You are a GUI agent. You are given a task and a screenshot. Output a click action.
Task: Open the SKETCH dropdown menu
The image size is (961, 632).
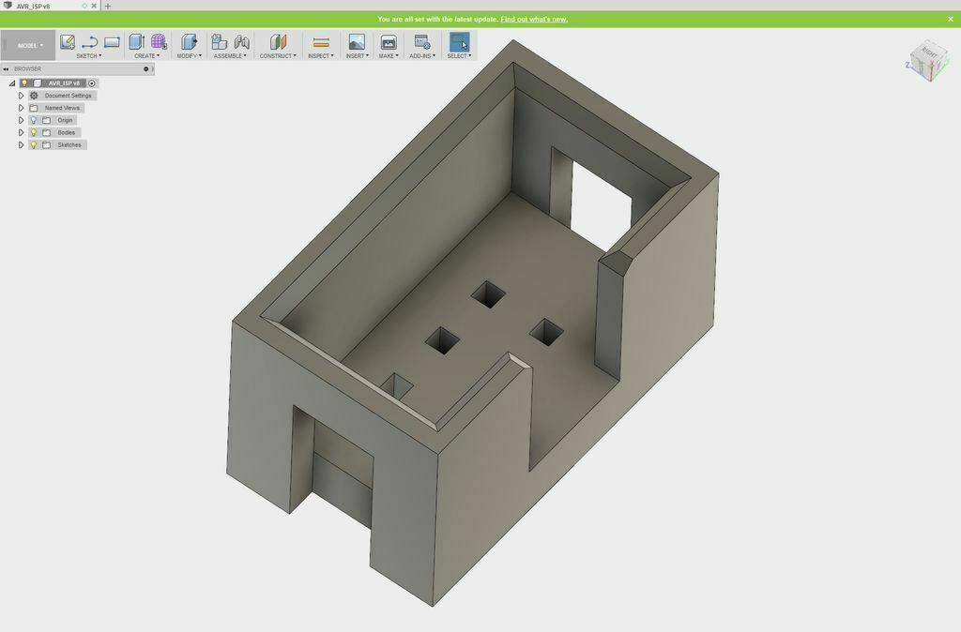89,55
